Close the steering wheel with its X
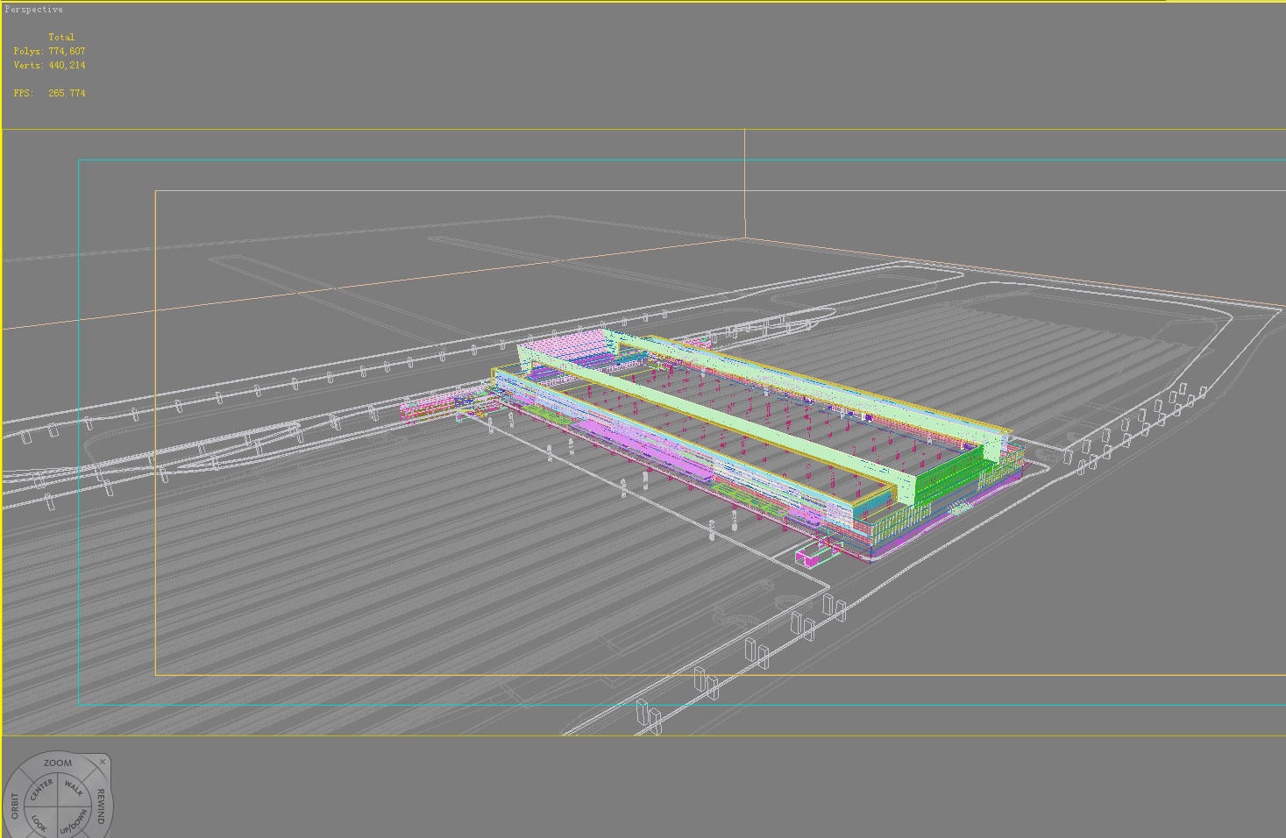 tap(103, 762)
